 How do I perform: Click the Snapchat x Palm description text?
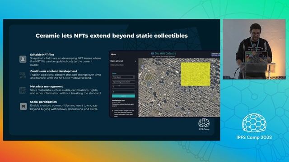tap(65, 62)
